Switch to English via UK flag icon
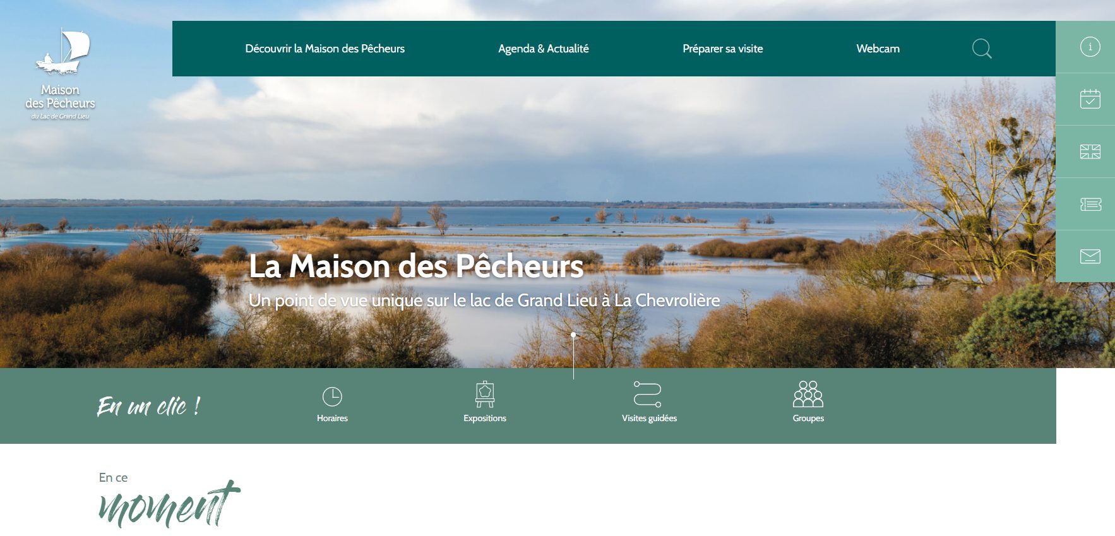 tap(1090, 152)
